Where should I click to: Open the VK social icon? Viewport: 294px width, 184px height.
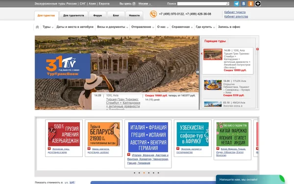(x=244, y=3)
